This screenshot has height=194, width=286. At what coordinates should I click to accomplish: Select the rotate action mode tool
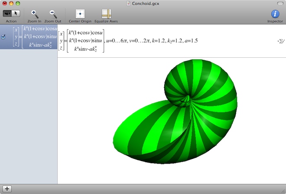(7, 13)
